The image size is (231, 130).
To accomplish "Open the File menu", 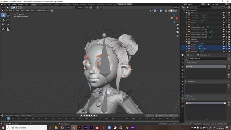I will tap(5, 4).
